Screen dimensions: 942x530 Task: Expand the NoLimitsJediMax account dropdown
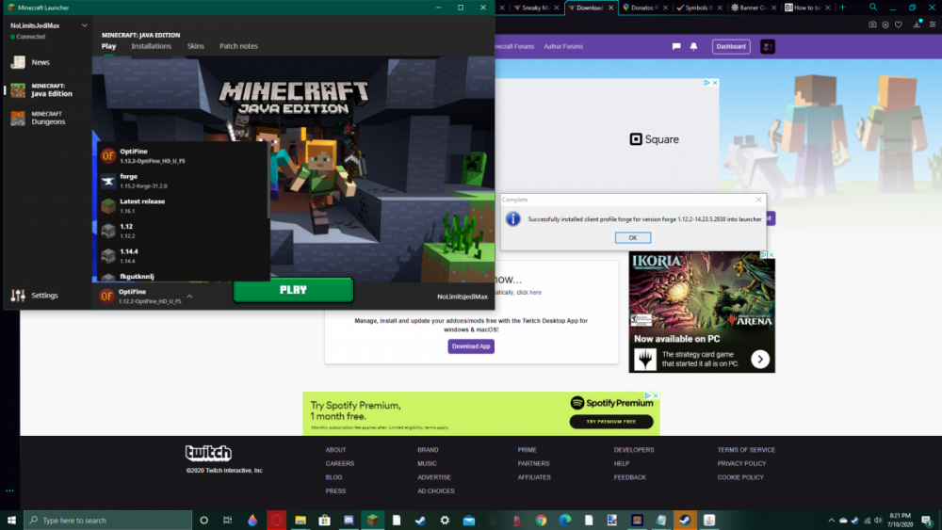pyautogui.click(x=85, y=25)
